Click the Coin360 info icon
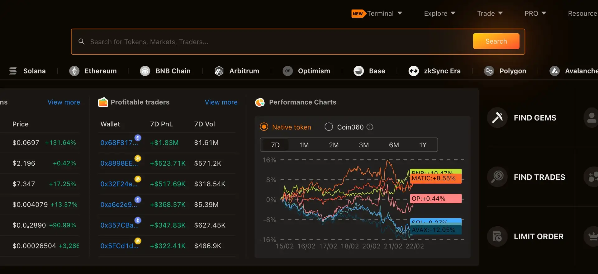Screen dimensions: 598x274 tap(370, 127)
